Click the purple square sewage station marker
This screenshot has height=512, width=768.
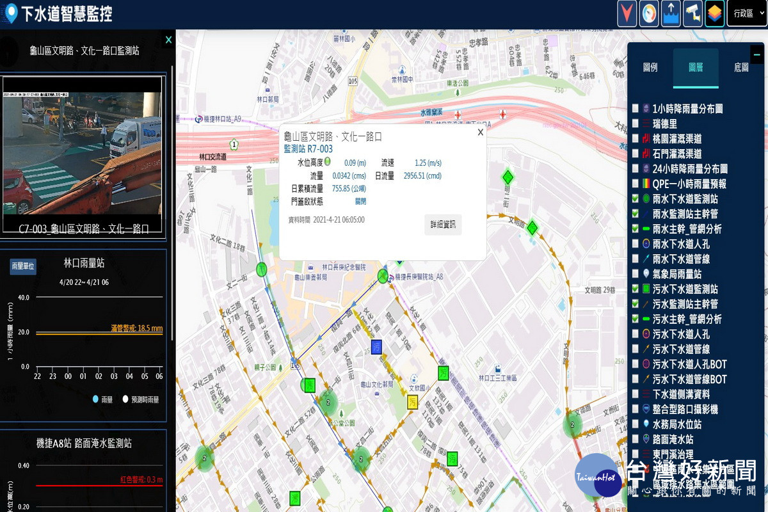point(376,347)
